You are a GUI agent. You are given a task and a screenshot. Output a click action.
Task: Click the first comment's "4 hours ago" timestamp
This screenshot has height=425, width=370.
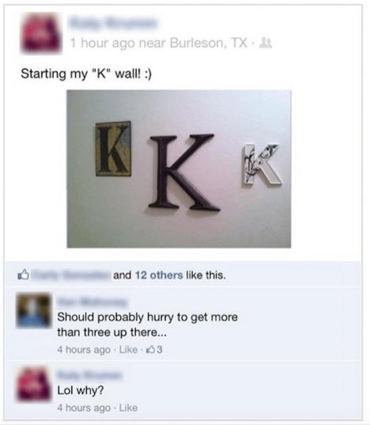[x=84, y=350]
